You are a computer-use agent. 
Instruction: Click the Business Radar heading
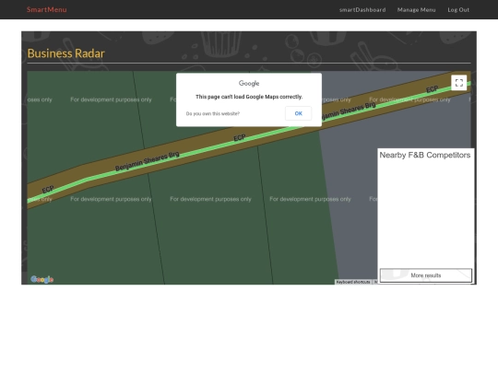point(66,53)
